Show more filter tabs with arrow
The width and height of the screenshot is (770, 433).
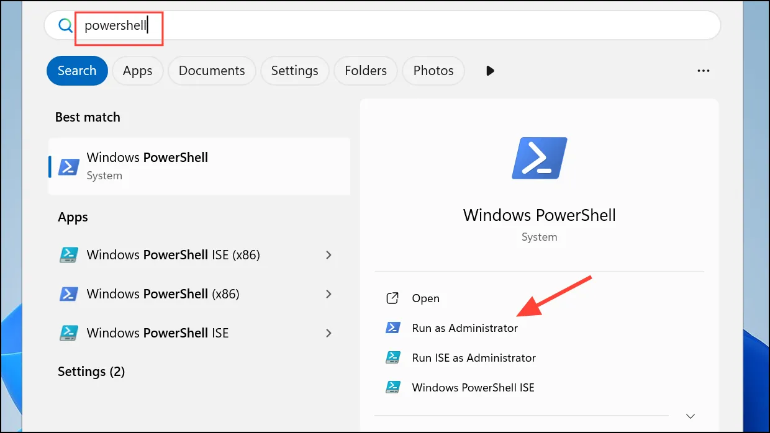(490, 71)
